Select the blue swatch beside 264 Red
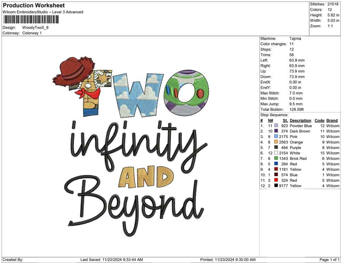This screenshot has height=263, width=342. coord(276,164)
